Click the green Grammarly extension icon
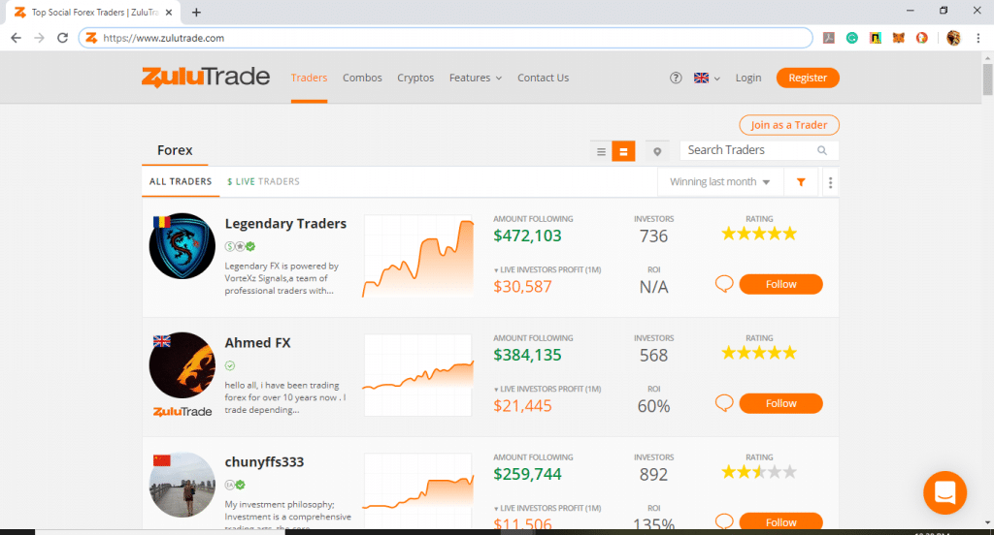Viewport: 994px width, 535px height. (852, 38)
